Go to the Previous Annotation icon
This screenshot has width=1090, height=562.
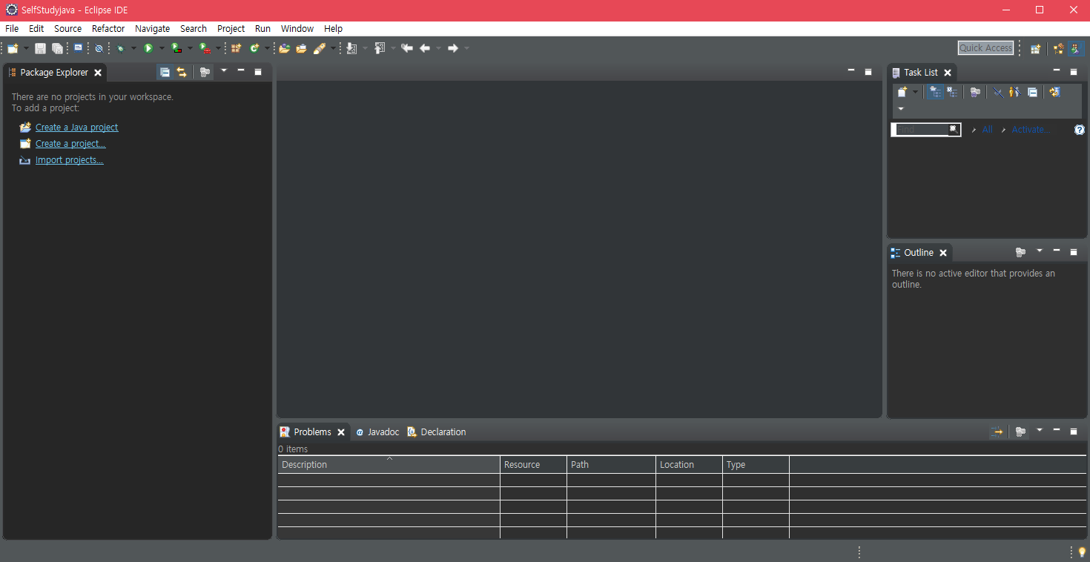[380, 48]
